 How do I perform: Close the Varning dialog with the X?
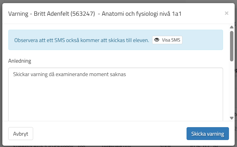point(226,13)
